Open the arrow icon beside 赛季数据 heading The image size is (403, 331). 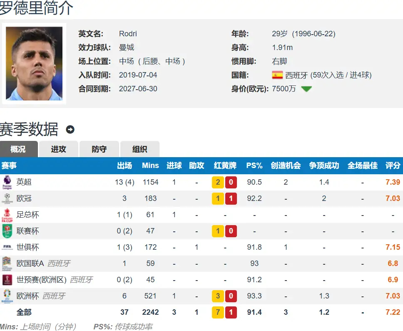click(70, 130)
